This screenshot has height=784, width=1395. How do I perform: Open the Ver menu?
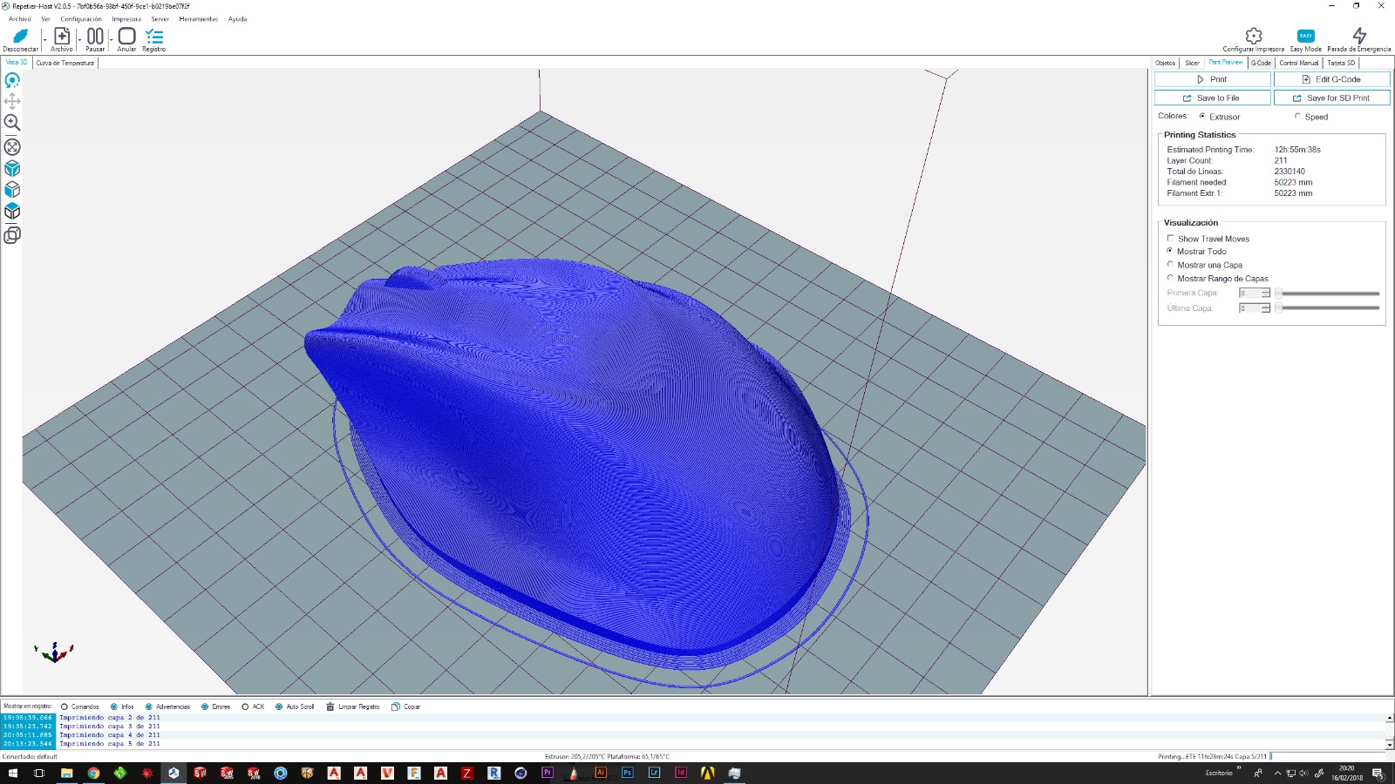point(45,18)
